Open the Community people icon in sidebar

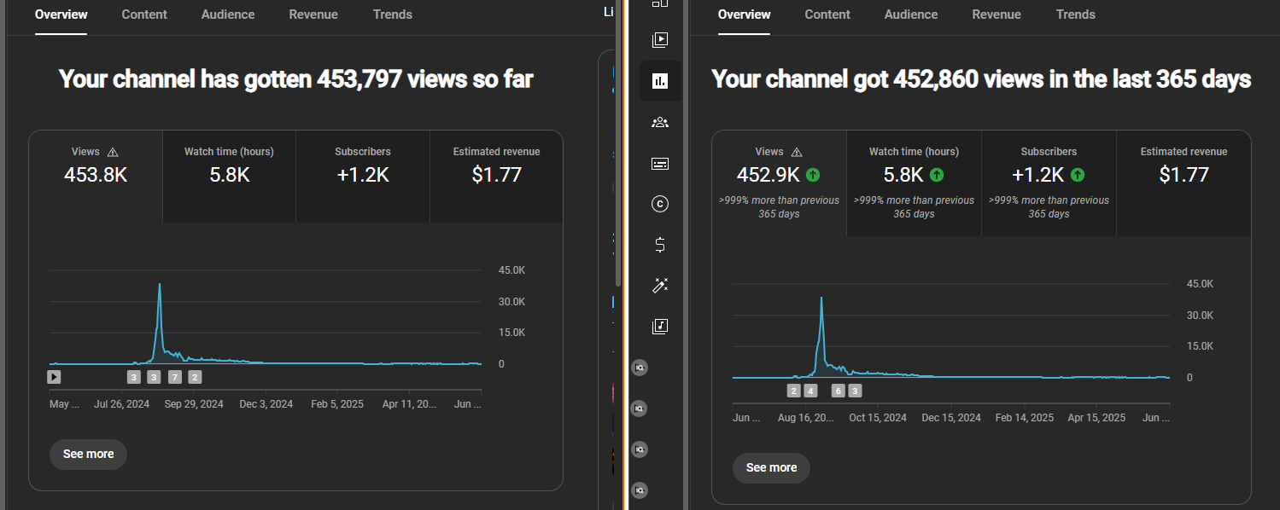(x=659, y=122)
